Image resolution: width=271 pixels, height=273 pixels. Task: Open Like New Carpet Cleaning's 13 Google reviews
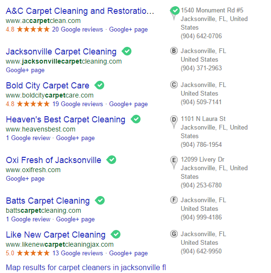pyautogui.click(x=77, y=253)
